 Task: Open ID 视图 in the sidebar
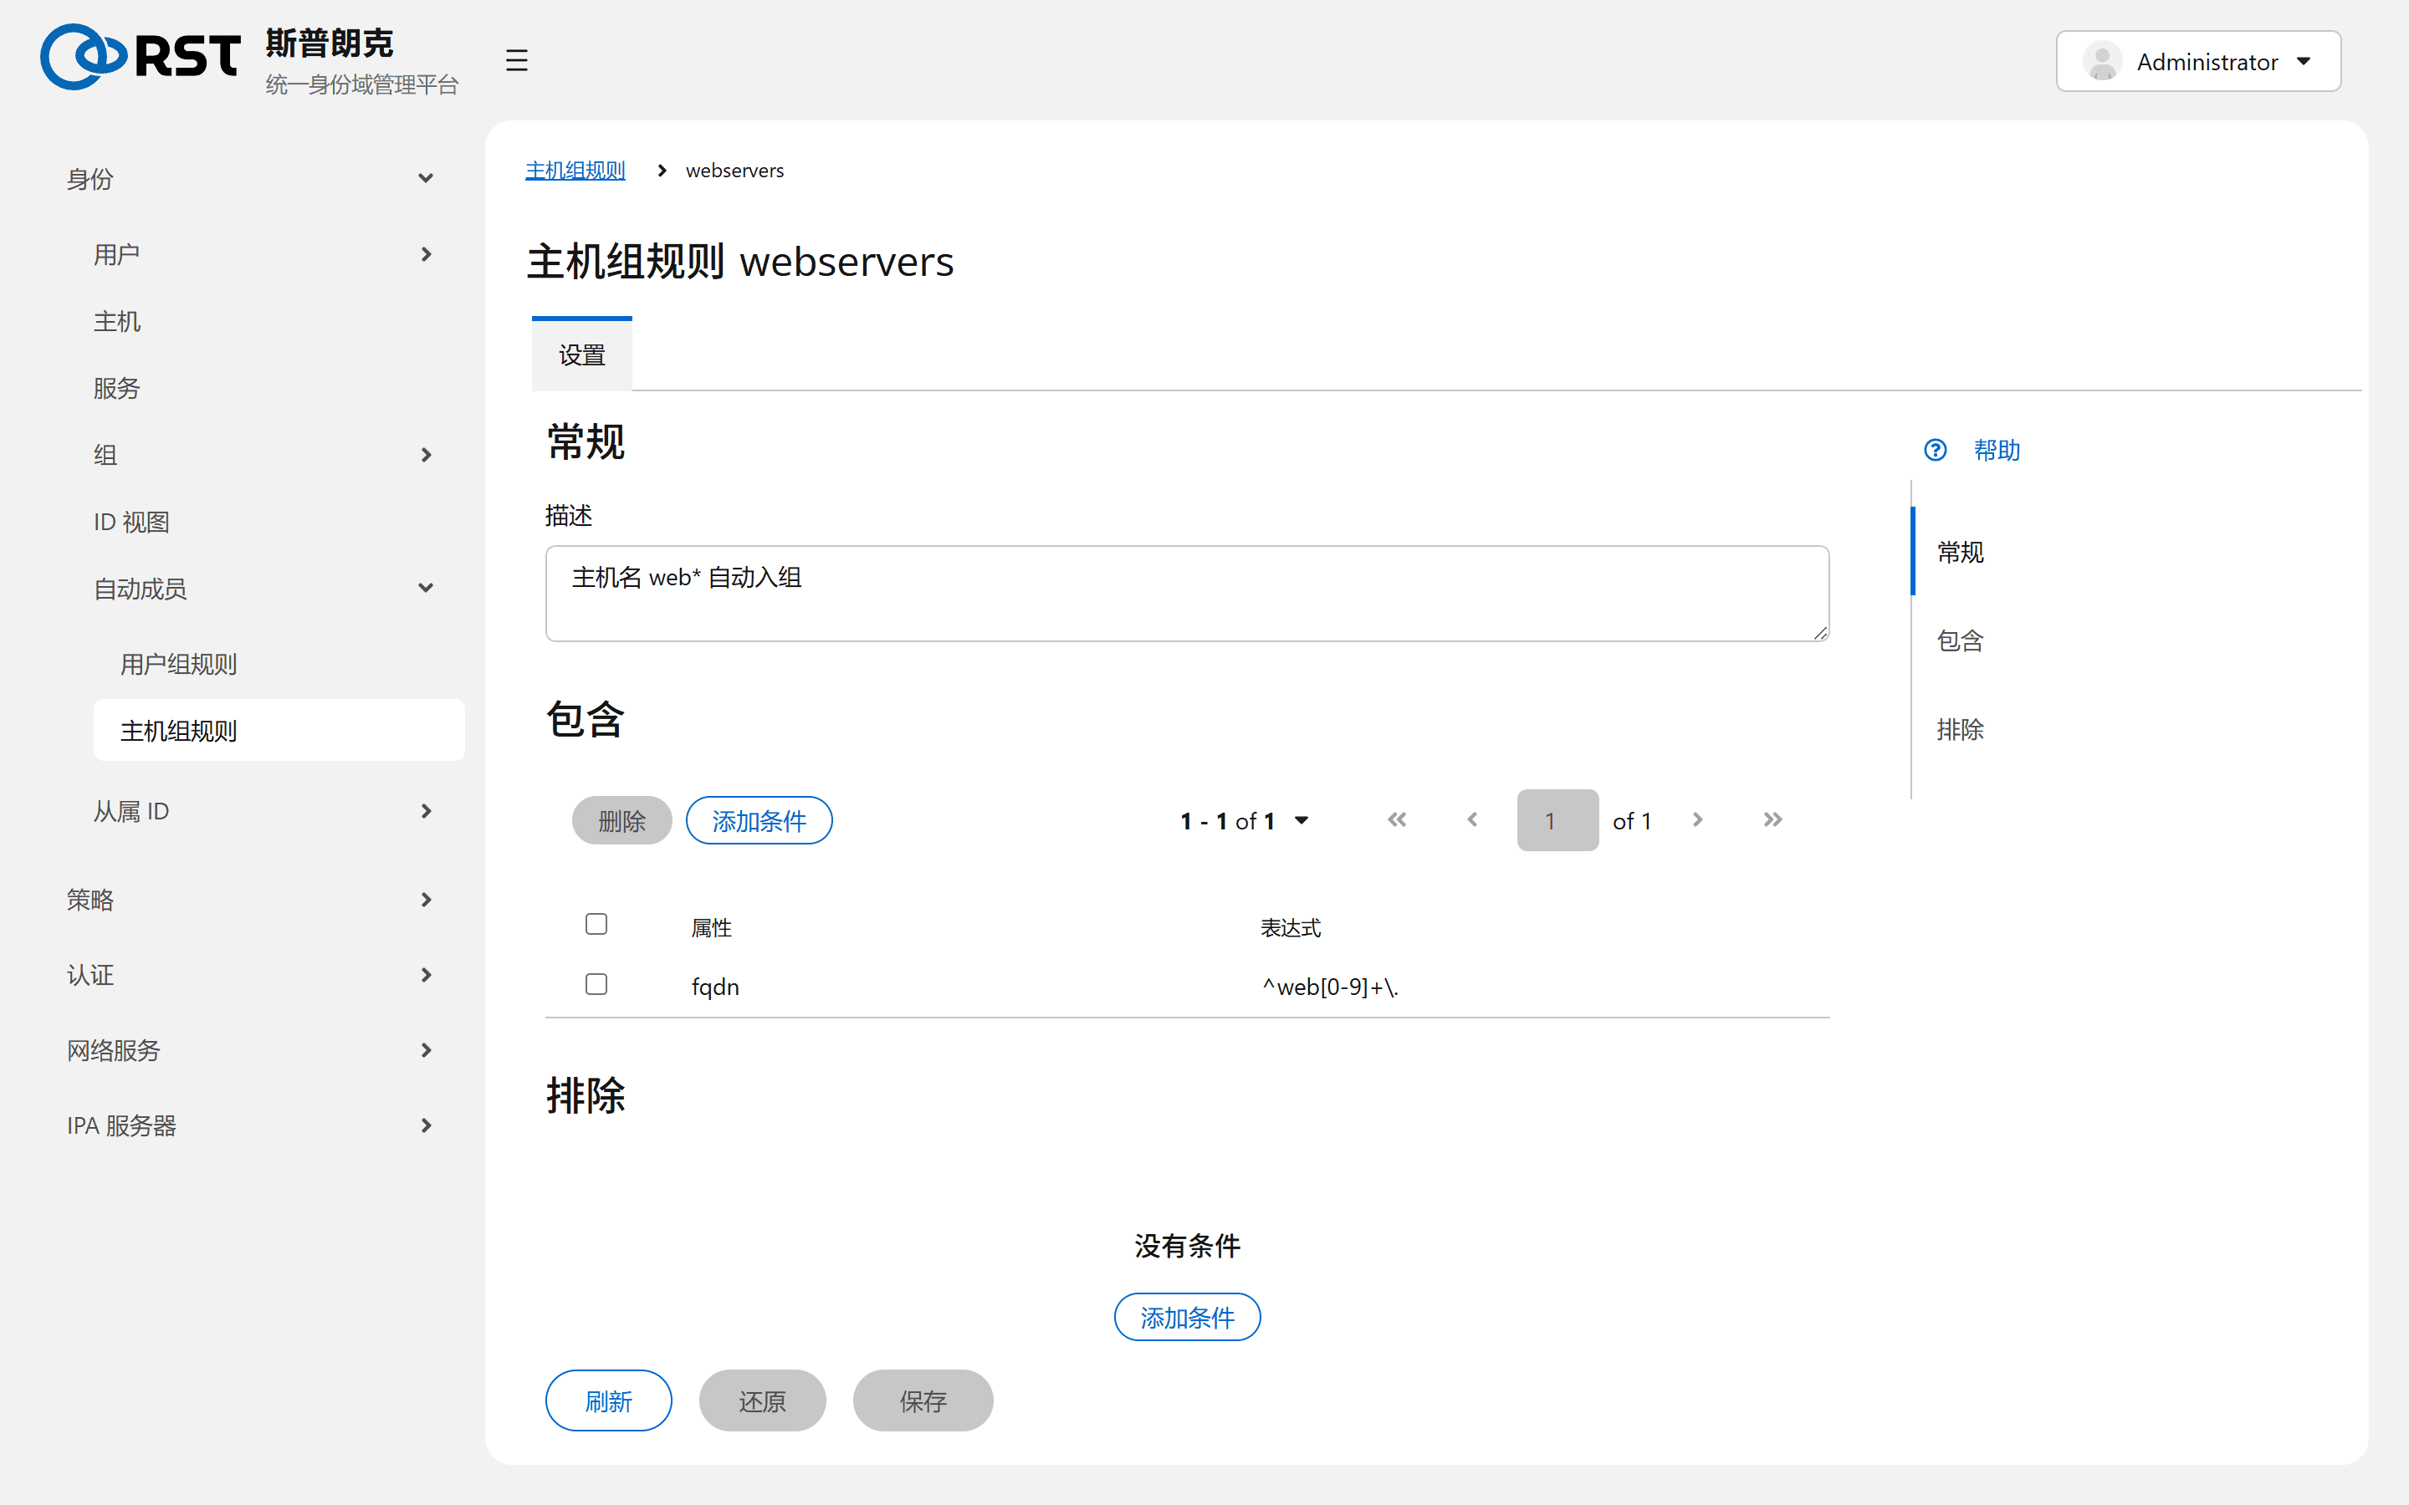131,522
